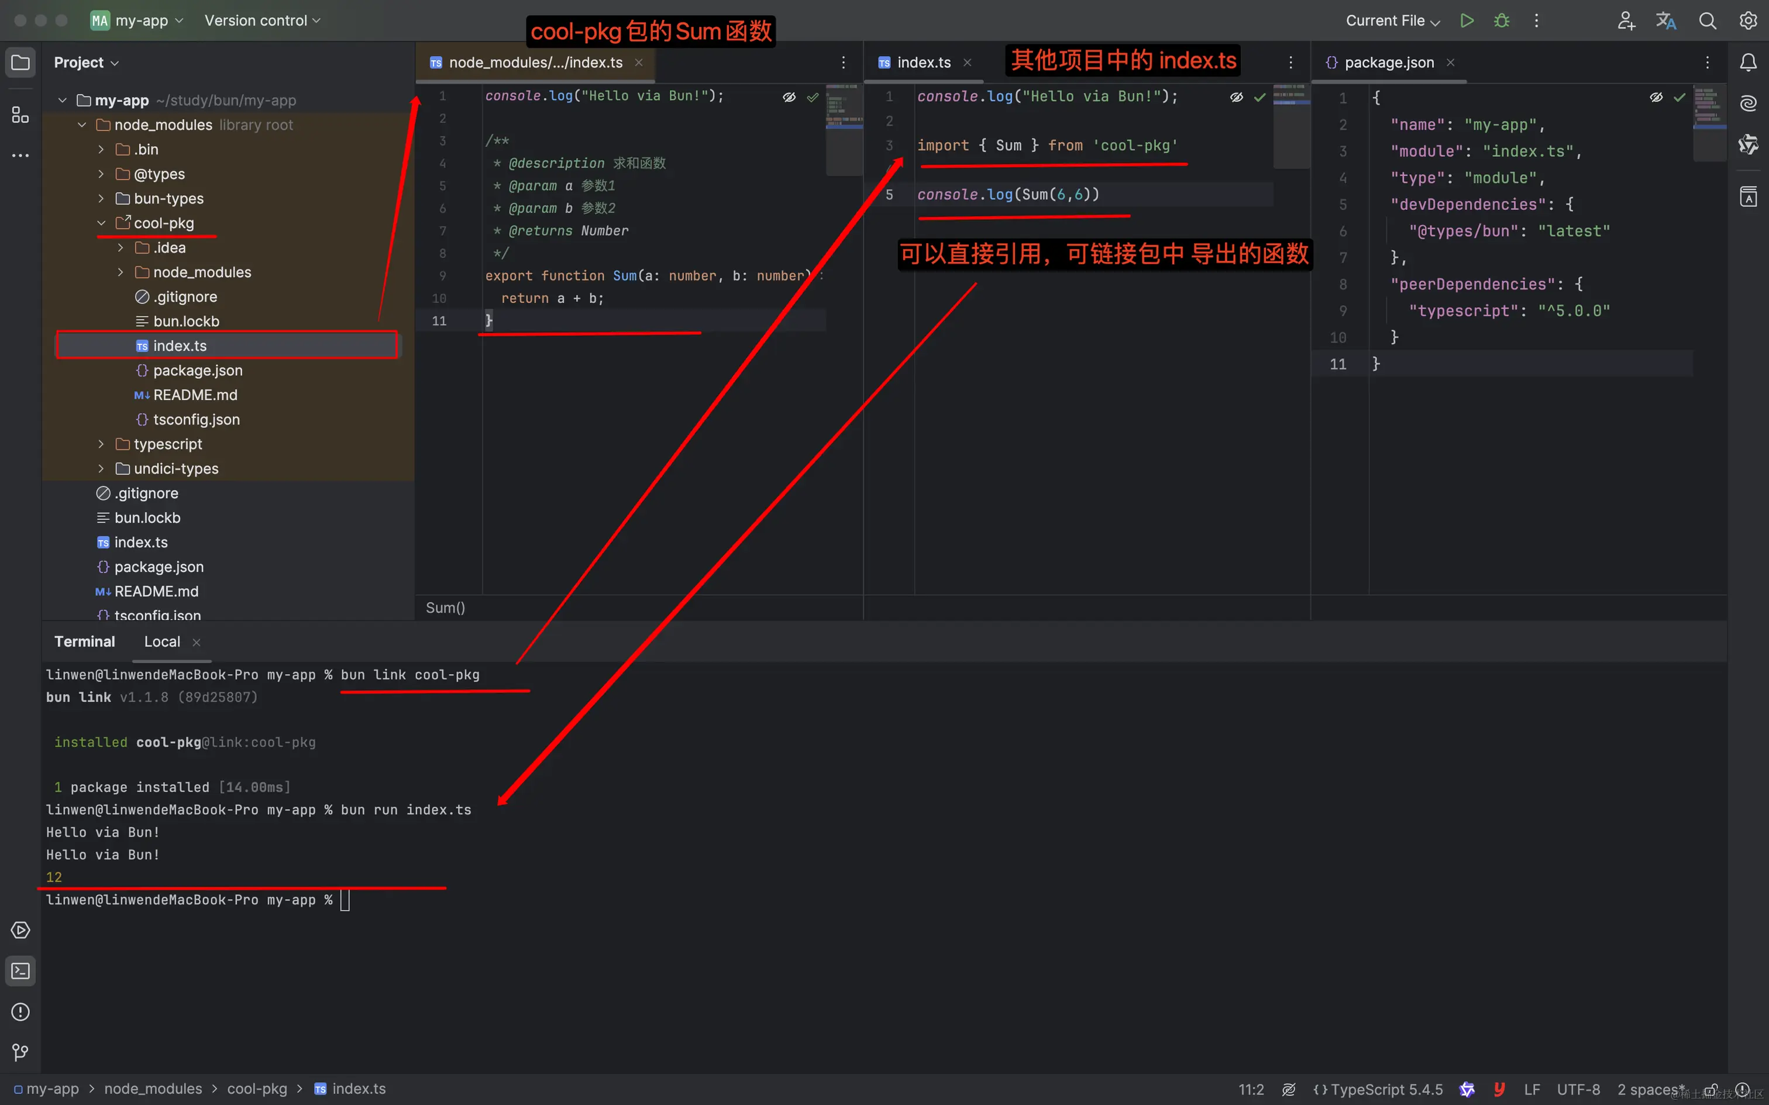Collapse the cool-pkg folder
Screen dimensions: 1769x1105
[x=101, y=223]
